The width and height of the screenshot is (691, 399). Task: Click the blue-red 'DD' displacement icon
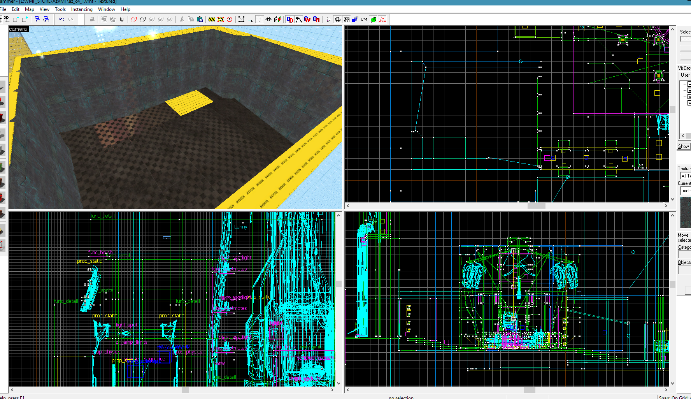click(289, 19)
